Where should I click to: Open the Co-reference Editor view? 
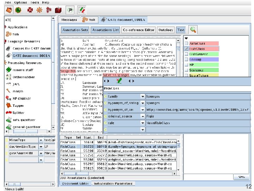coord(139,30)
